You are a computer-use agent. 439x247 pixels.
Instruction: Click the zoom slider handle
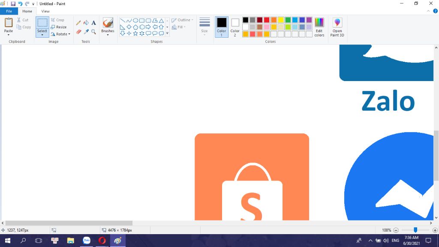(415, 230)
